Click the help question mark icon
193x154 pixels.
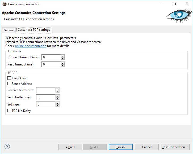[7, 147]
